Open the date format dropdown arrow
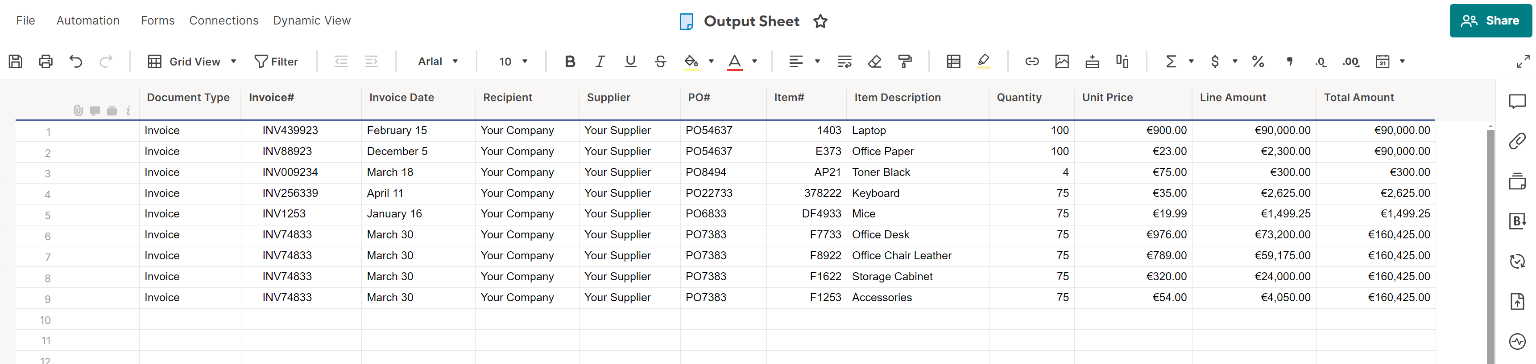Screen dimensions: 1536x364 [1403, 61]
